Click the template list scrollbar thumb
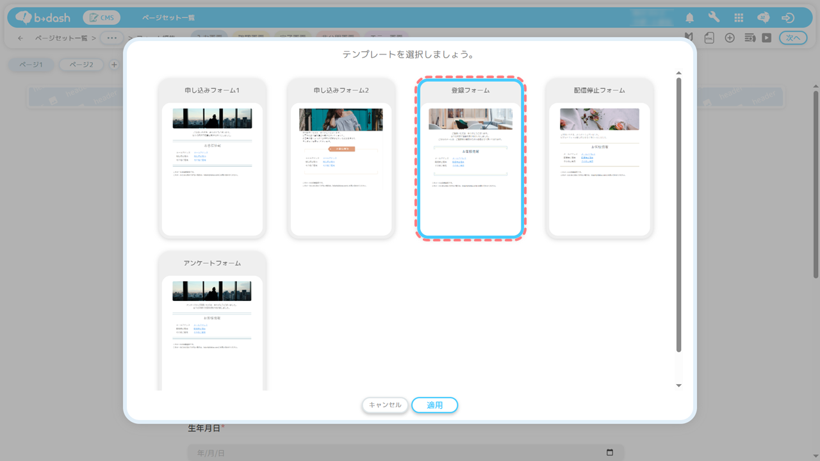This screenshot has width=820, height=461. point(678,214)
